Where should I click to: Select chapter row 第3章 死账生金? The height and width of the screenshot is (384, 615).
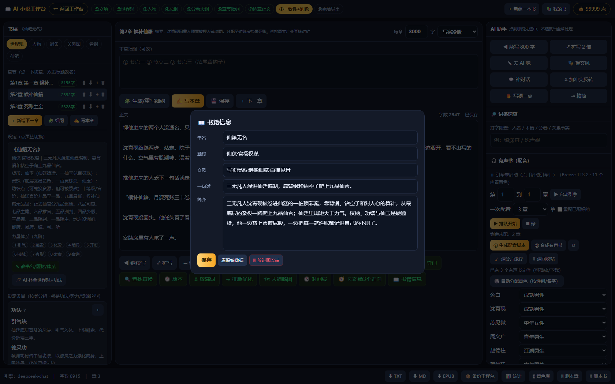tap(57, 106)
